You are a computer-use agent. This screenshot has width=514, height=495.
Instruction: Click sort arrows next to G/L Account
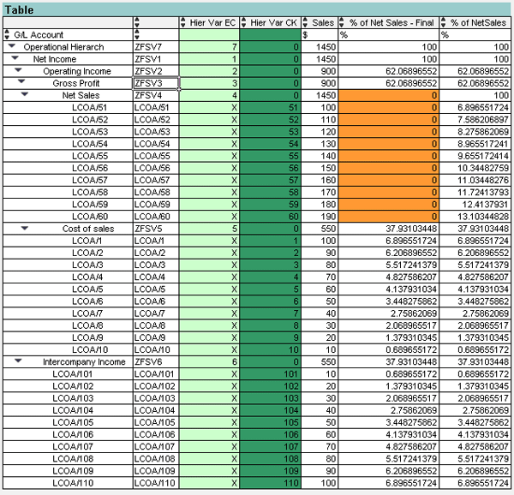pos(8,34)
